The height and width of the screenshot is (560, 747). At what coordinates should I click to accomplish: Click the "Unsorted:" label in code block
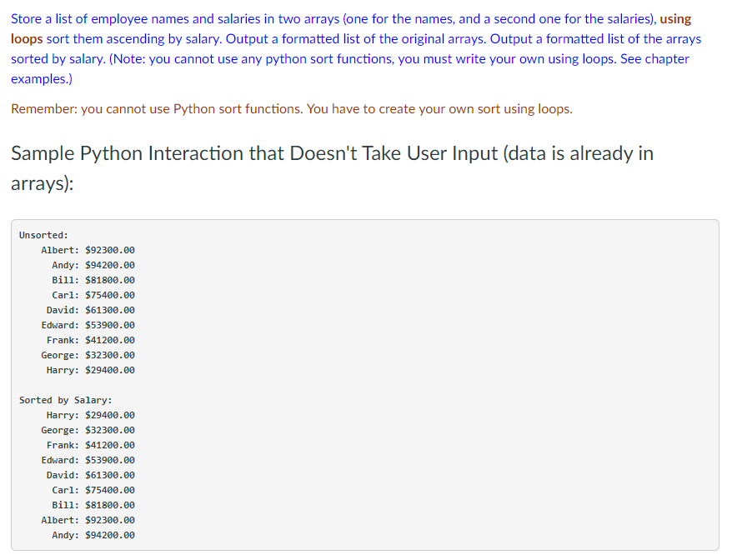coord(43,235)
